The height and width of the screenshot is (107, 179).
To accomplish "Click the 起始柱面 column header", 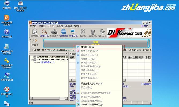I will click(x=132, y=58).
